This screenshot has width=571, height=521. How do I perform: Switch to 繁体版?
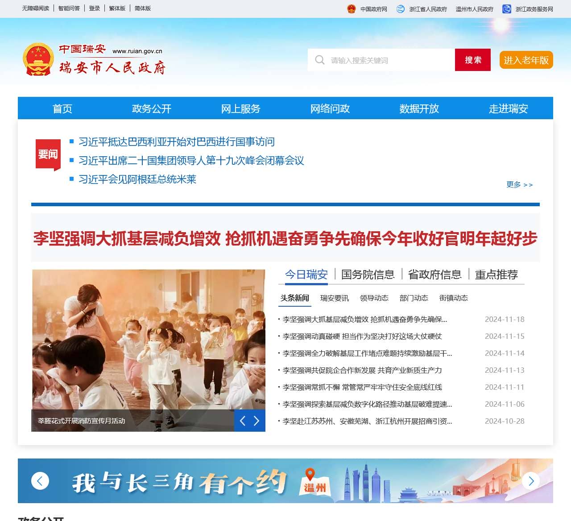click(117, 8)
